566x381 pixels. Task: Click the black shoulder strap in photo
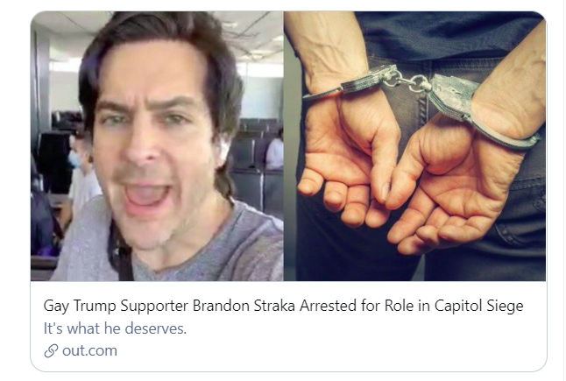(x=122, y=252)
